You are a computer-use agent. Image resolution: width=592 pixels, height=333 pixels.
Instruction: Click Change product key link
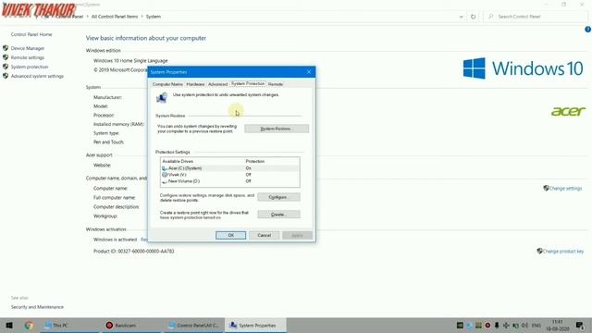click(x=563, y=251)
